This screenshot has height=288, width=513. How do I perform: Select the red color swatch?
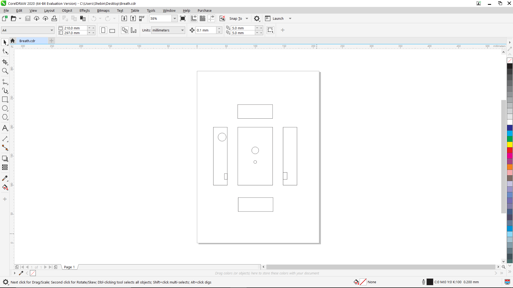point(510,151)
